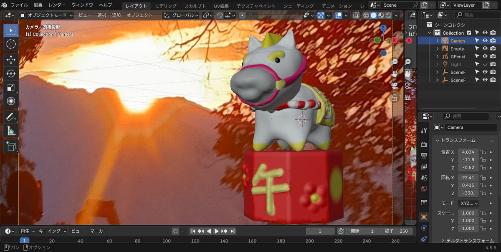Expand the Camera item in outliner
The image size is (501, 252).
[438, 40]
